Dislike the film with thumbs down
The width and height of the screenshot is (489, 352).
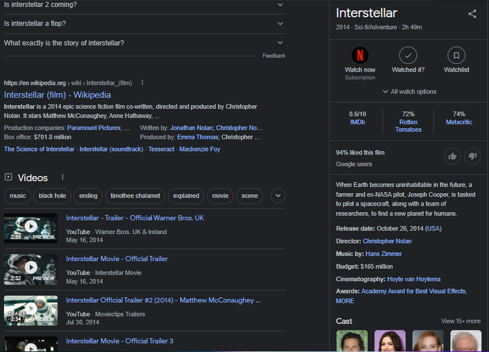tap(472, 156)
